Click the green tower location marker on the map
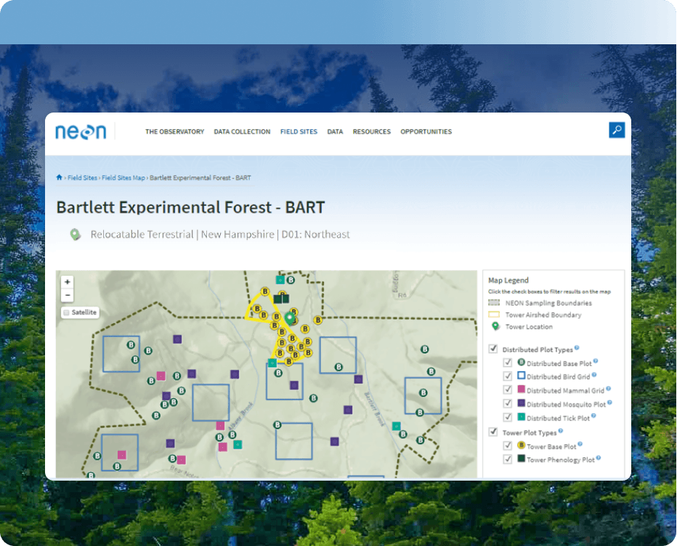 pyautogui.click(x=290, y=319)
